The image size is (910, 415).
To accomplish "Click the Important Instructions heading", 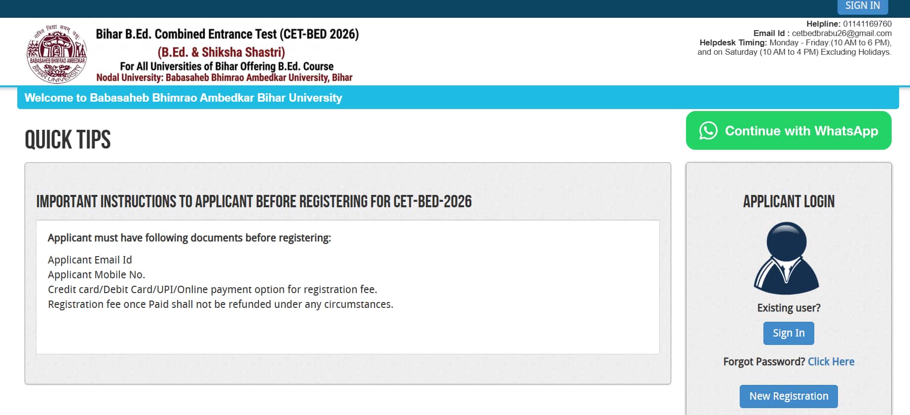I will (x=254, y=201).
